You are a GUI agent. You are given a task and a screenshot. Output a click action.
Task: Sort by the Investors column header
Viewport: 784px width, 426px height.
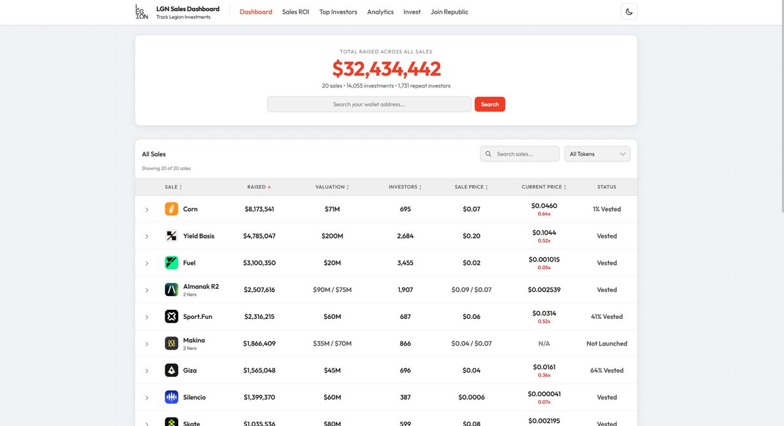[405, 187]
